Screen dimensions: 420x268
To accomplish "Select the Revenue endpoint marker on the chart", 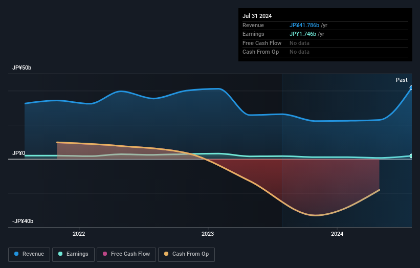I will click(411, 88).
